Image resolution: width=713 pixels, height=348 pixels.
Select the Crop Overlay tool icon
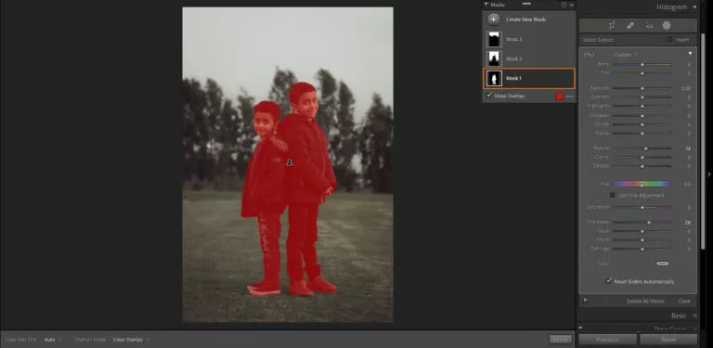612,25
